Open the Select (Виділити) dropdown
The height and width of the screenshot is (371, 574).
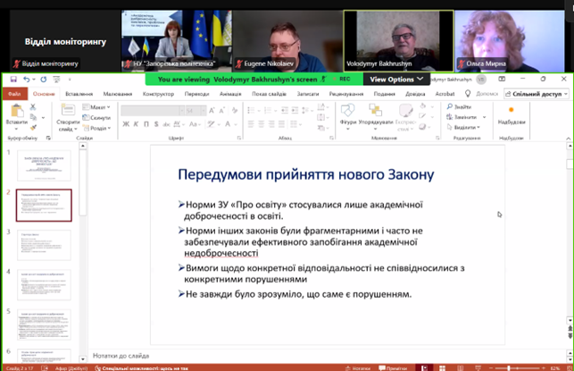click(x=465, y=127)
